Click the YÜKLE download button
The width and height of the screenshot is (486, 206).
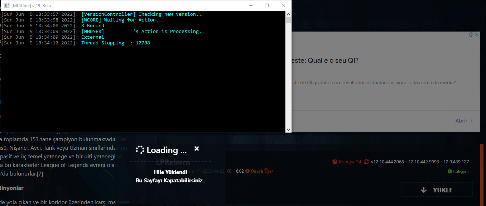(x=437, y=190)
